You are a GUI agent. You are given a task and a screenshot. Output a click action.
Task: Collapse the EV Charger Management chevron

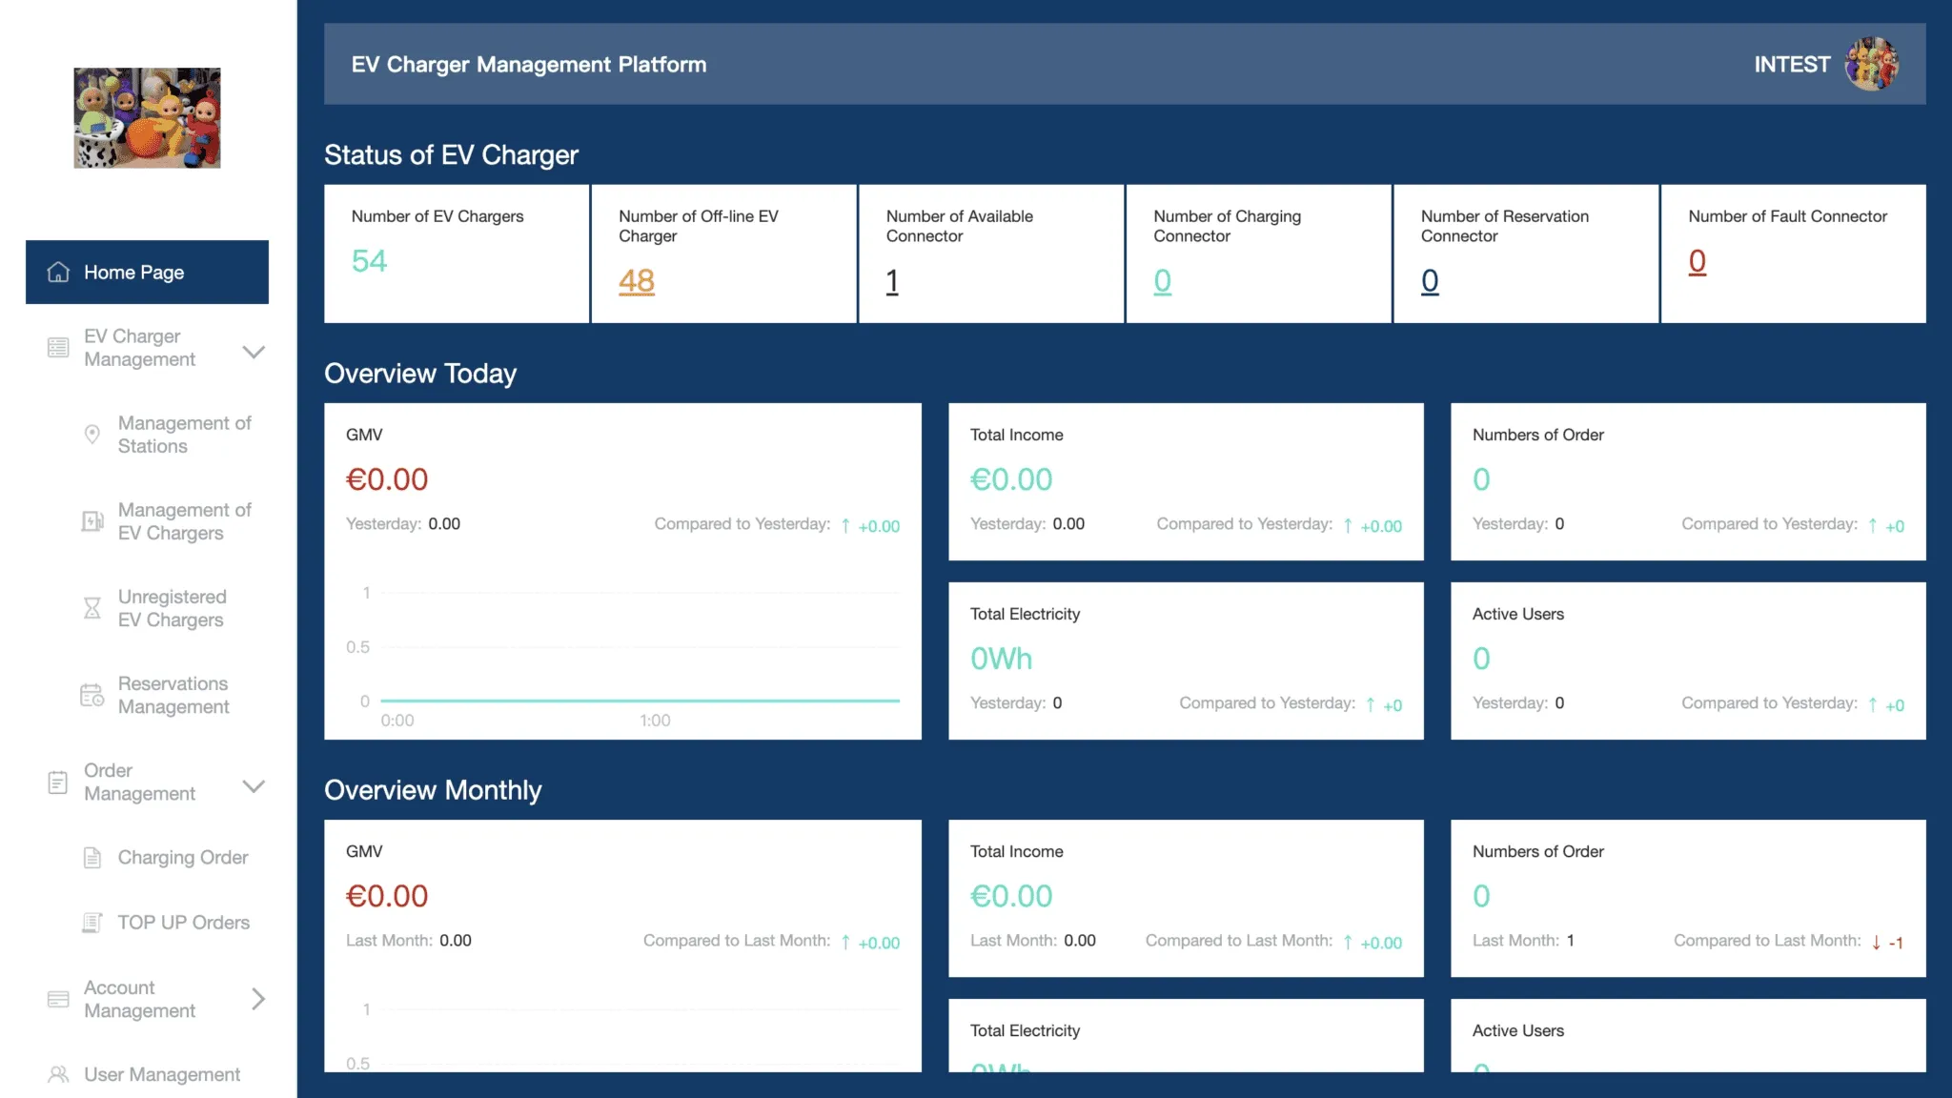[254, 352]
